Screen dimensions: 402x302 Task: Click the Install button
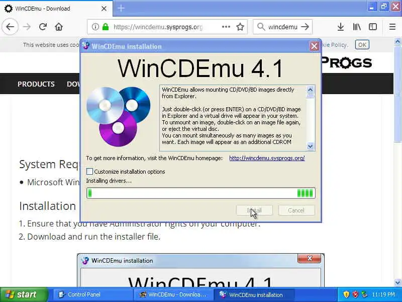[254, 210]
